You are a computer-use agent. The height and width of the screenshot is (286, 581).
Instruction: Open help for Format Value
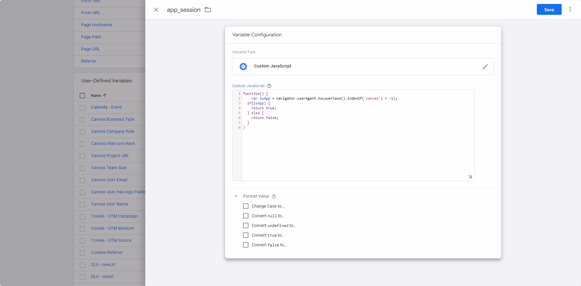(274, 196)
